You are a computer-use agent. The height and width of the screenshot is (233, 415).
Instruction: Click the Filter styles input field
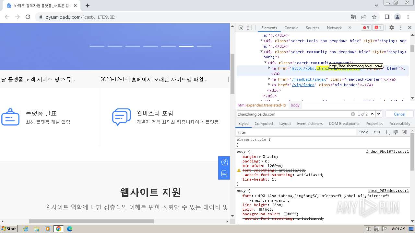[296, 132]
